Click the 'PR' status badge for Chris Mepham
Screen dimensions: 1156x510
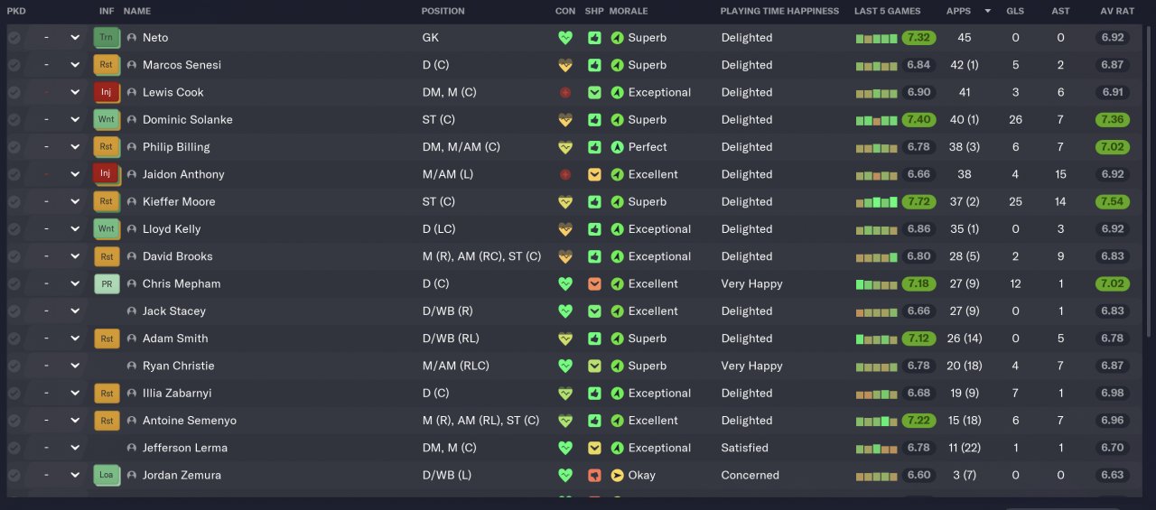pyautogui.click(x=106, y=284)
